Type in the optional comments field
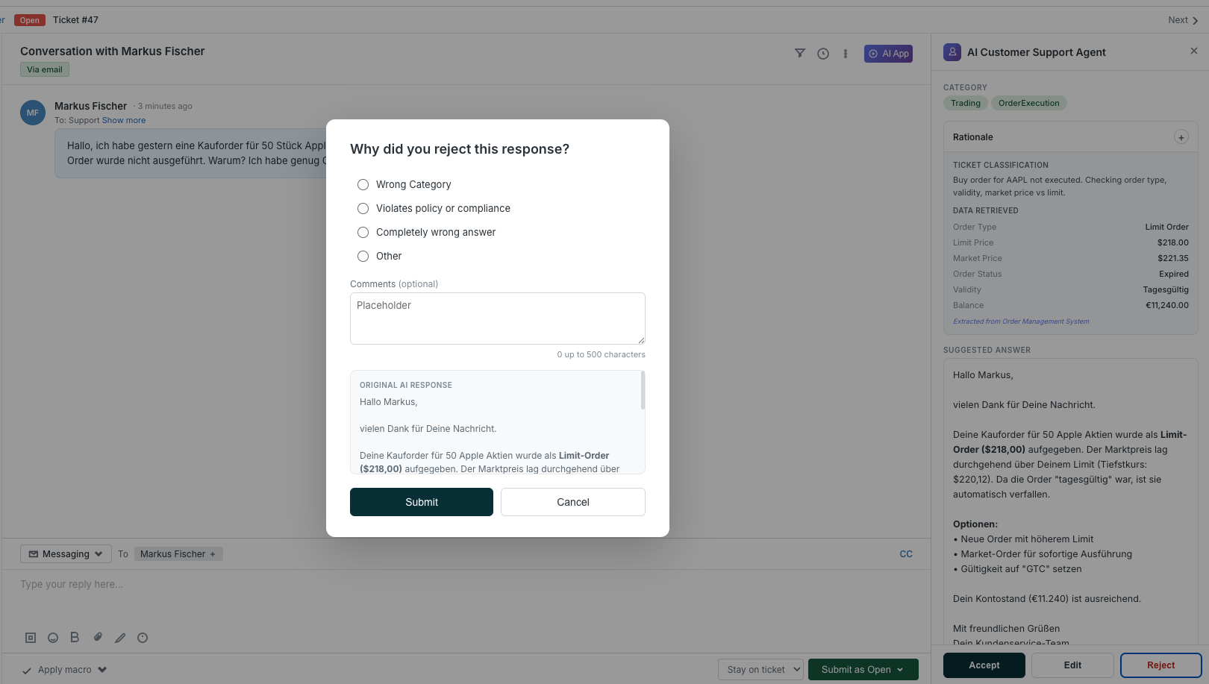The image size is (1209, 684). tap(497, 318)
